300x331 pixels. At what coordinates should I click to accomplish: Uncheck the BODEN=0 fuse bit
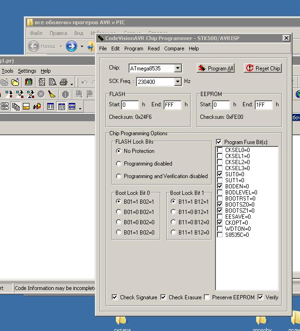point(220,186)
